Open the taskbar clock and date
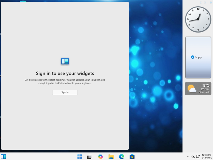This screenshot has height=160, width=213. tap(207, 157)
